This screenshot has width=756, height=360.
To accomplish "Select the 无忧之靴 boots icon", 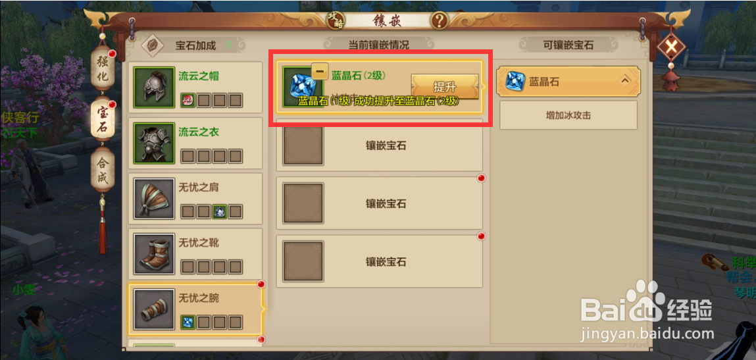I will [x=154, y=254].
